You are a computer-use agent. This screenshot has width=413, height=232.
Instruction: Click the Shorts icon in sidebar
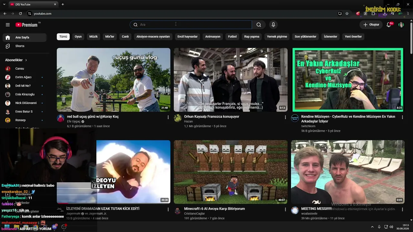click(8, 46)
